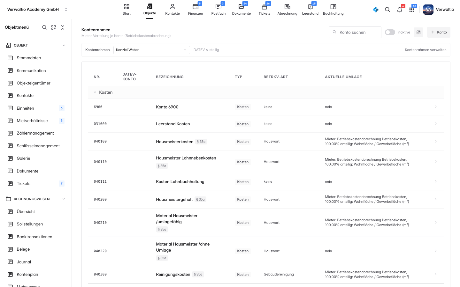Viewport: 460px width, 287px height.
Task: Open details arrow for Konto 6900
Action: point(436,107)
